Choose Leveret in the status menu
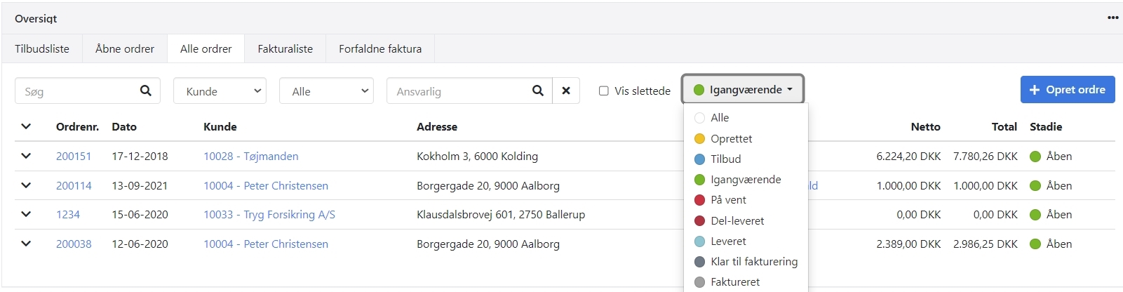The width and height of the screenshot is (1123, 292). [x=746, y=241]
